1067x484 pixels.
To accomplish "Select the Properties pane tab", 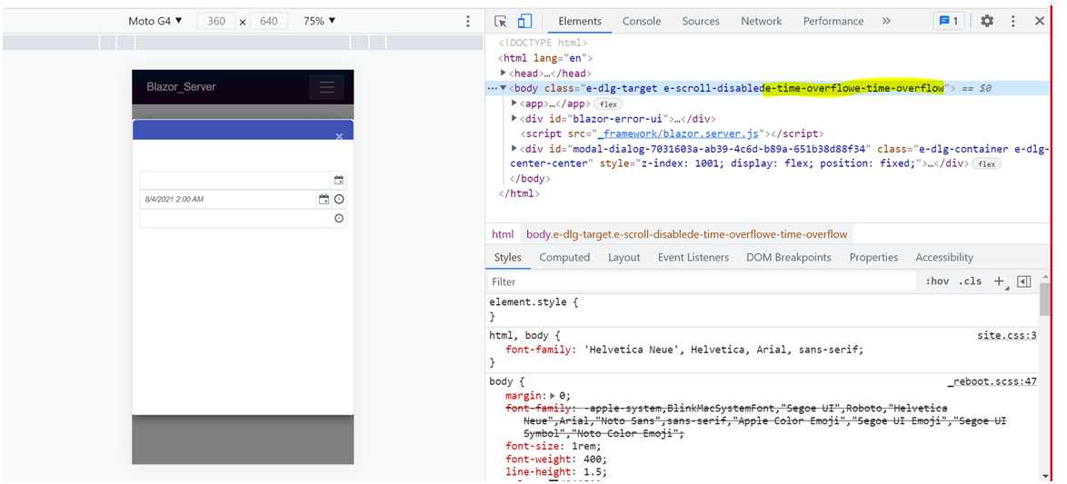I will 873,257.
